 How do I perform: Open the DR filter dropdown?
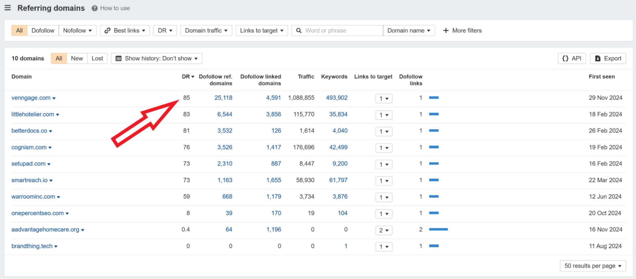click(x=165, y=30)
